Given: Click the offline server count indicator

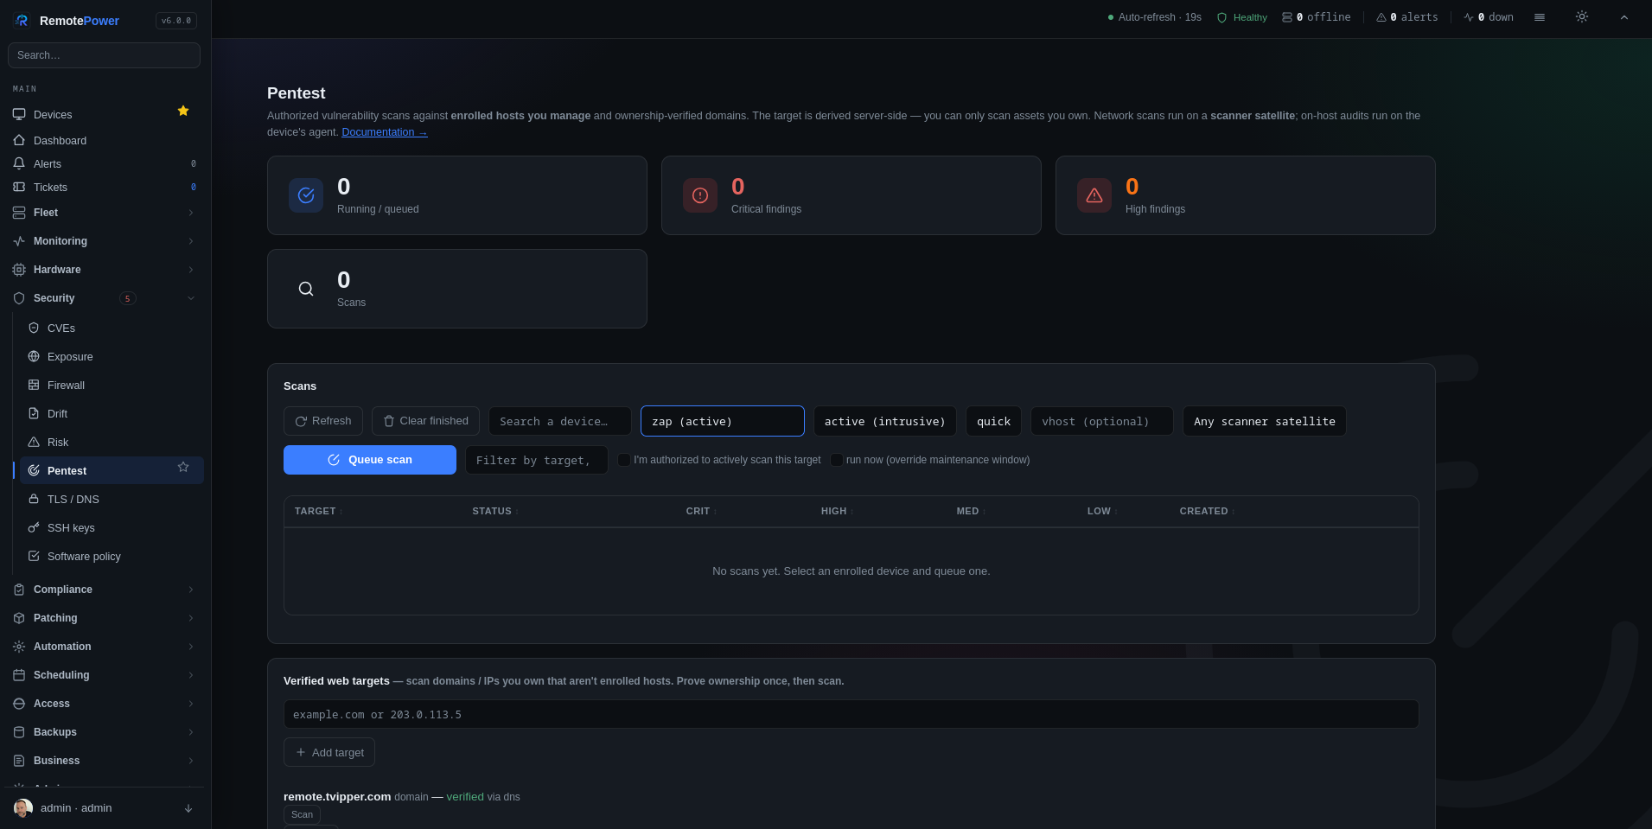Looking at the screenshot, I should click(1316, 17).
